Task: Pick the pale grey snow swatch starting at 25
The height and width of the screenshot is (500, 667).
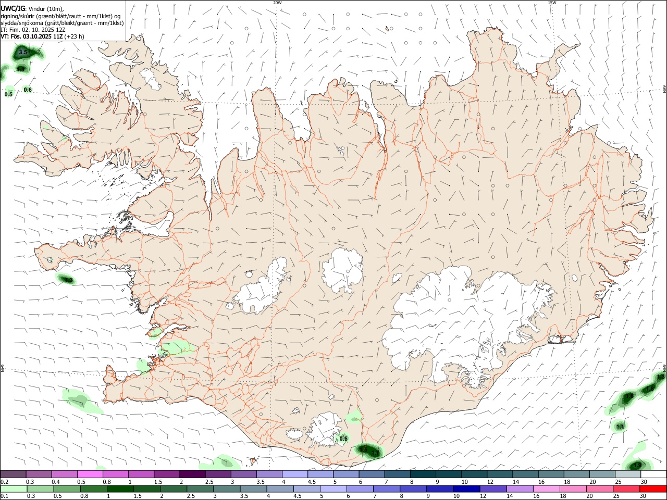Action: click(x=627, y=474)
